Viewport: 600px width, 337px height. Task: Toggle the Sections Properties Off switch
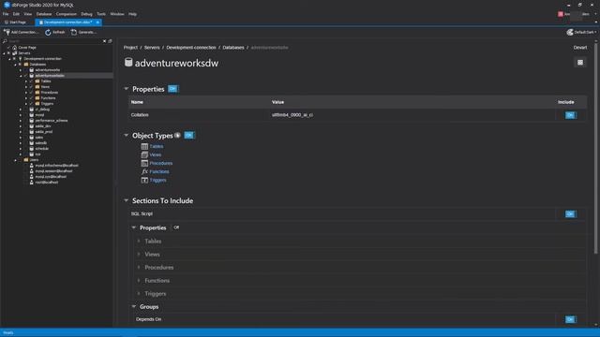click(x=175, y=227)
